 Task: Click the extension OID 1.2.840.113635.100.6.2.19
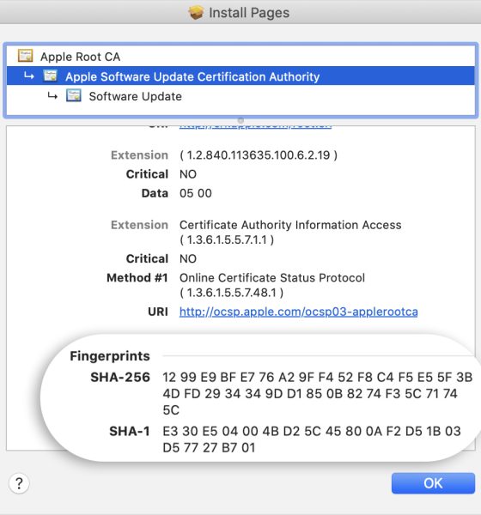click(259, 155)
